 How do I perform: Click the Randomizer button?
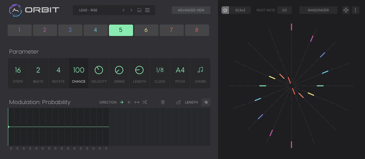pos(318,10)
